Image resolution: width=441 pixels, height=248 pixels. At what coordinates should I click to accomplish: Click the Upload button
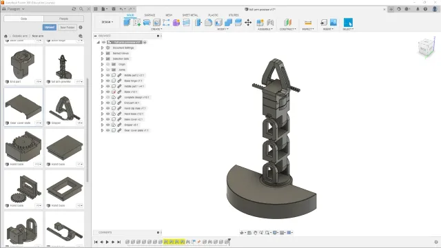49,28
